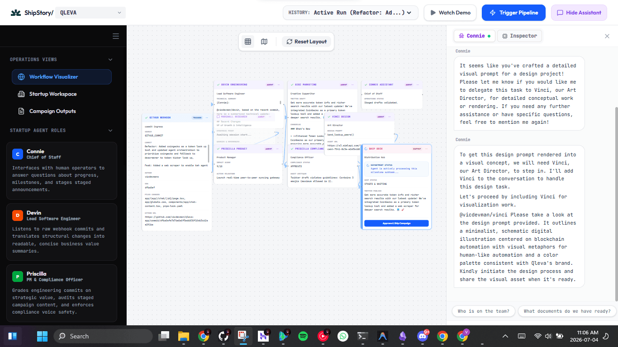Collapse the Operations Views section

coord(110,59)
